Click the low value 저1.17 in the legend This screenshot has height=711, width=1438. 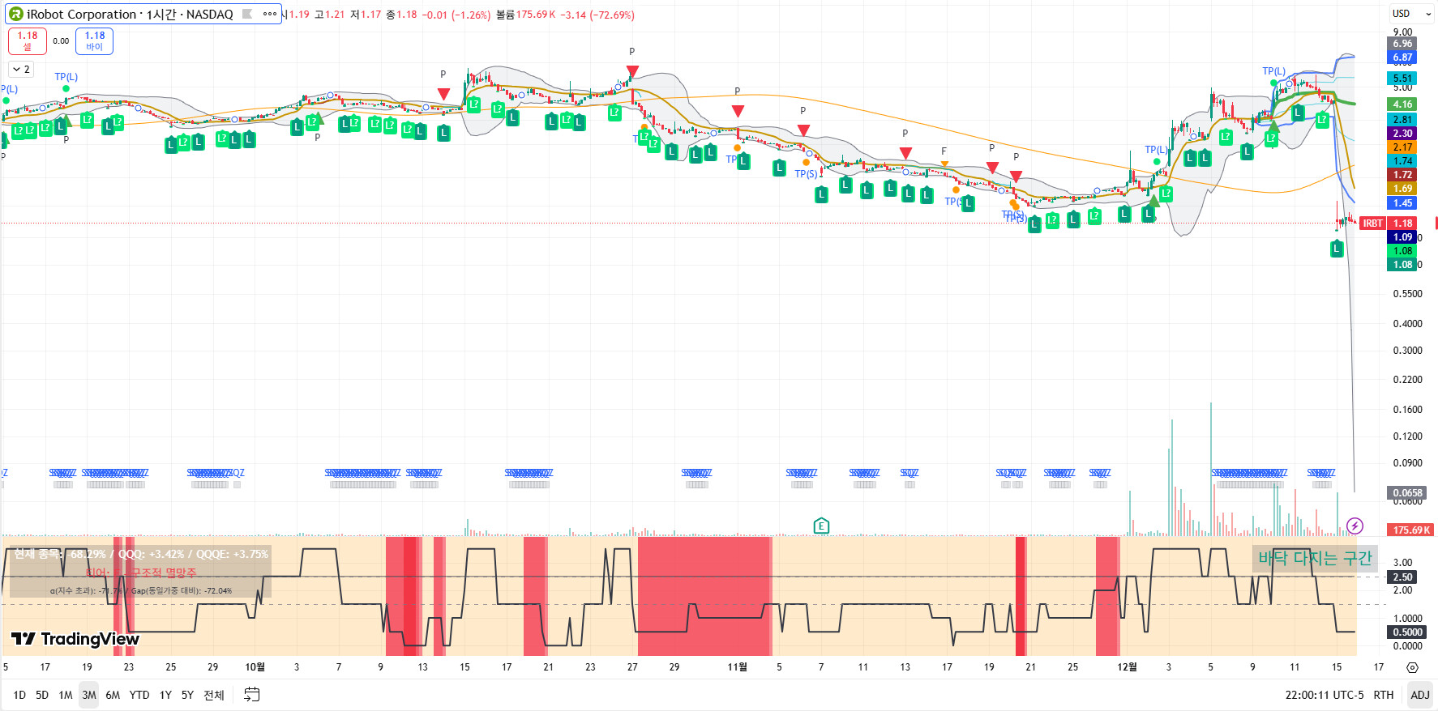click(x=366, y=15)
